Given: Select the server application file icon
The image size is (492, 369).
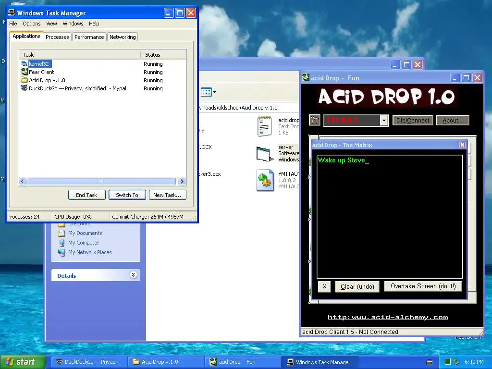Looking at the screenshot, I should [265, 154].
